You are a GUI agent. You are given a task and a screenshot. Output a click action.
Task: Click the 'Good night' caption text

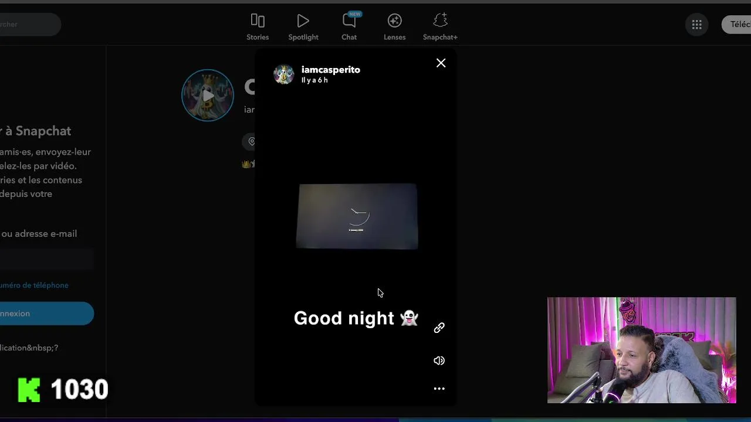coord(356,318)
